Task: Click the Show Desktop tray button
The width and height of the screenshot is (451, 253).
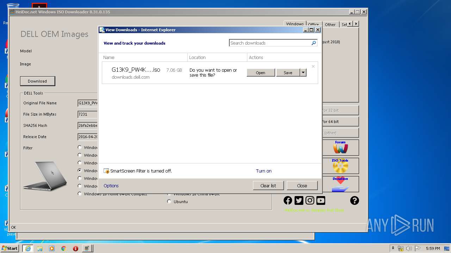Action: 447,248
